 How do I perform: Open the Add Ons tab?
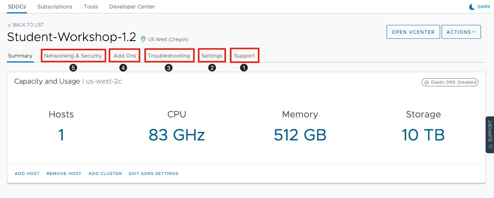click(x=125, y=56)
